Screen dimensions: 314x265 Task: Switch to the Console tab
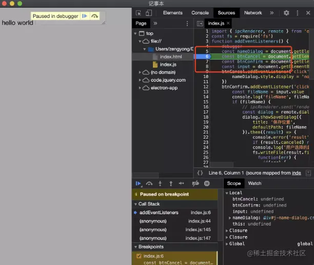pos(200,13)
